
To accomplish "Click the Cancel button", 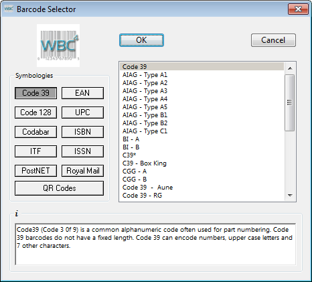I will pos(273,40).
